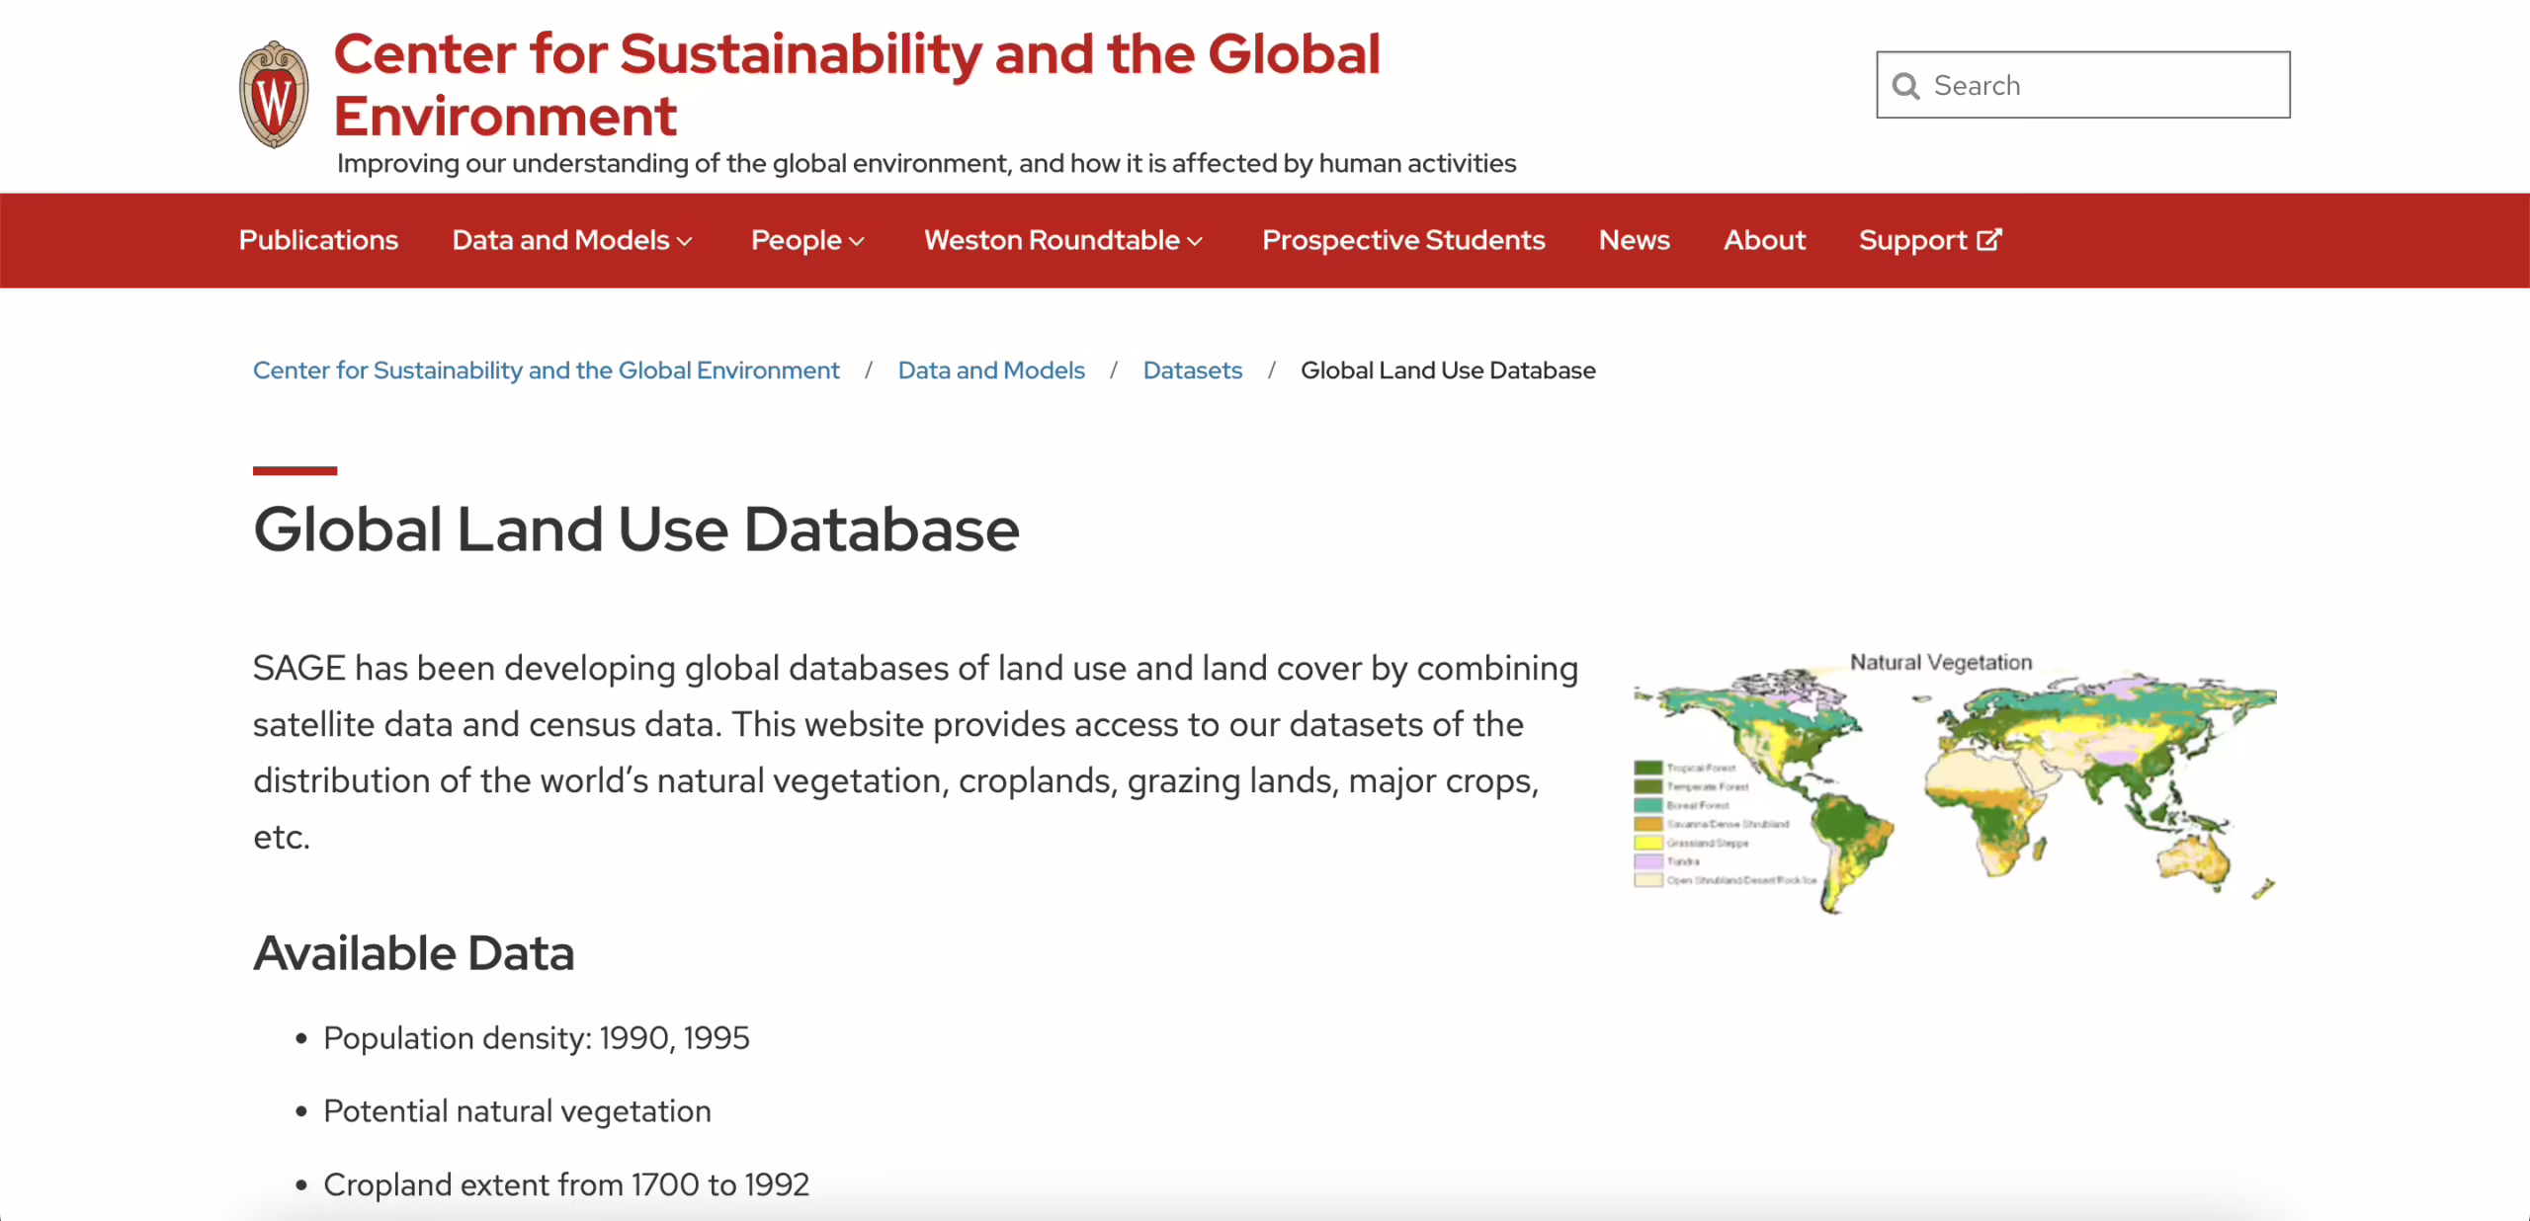Image resolution: width=2530 pixels, height=1221 pixels.
Task: Open the Natural Vegetation world map image
Action: [x=1947, y=780]
